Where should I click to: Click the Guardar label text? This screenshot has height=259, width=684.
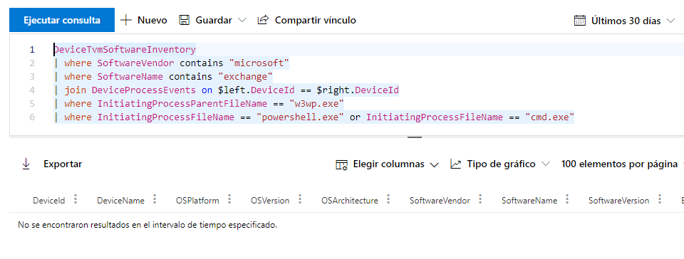coord(213,20)
